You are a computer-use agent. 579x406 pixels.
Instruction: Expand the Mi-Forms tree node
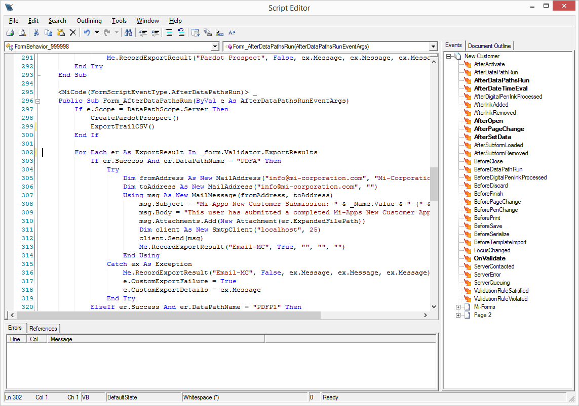click(x=458, y=307)
